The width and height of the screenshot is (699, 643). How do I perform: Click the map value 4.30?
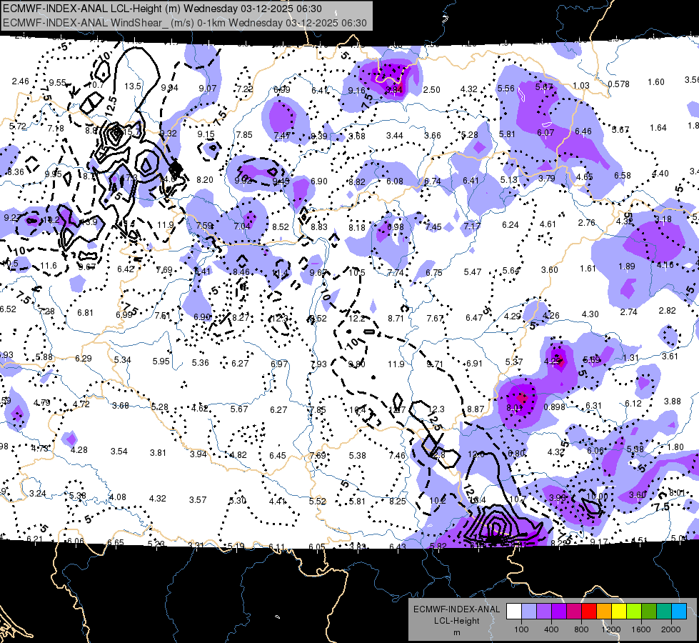(590, 314)
